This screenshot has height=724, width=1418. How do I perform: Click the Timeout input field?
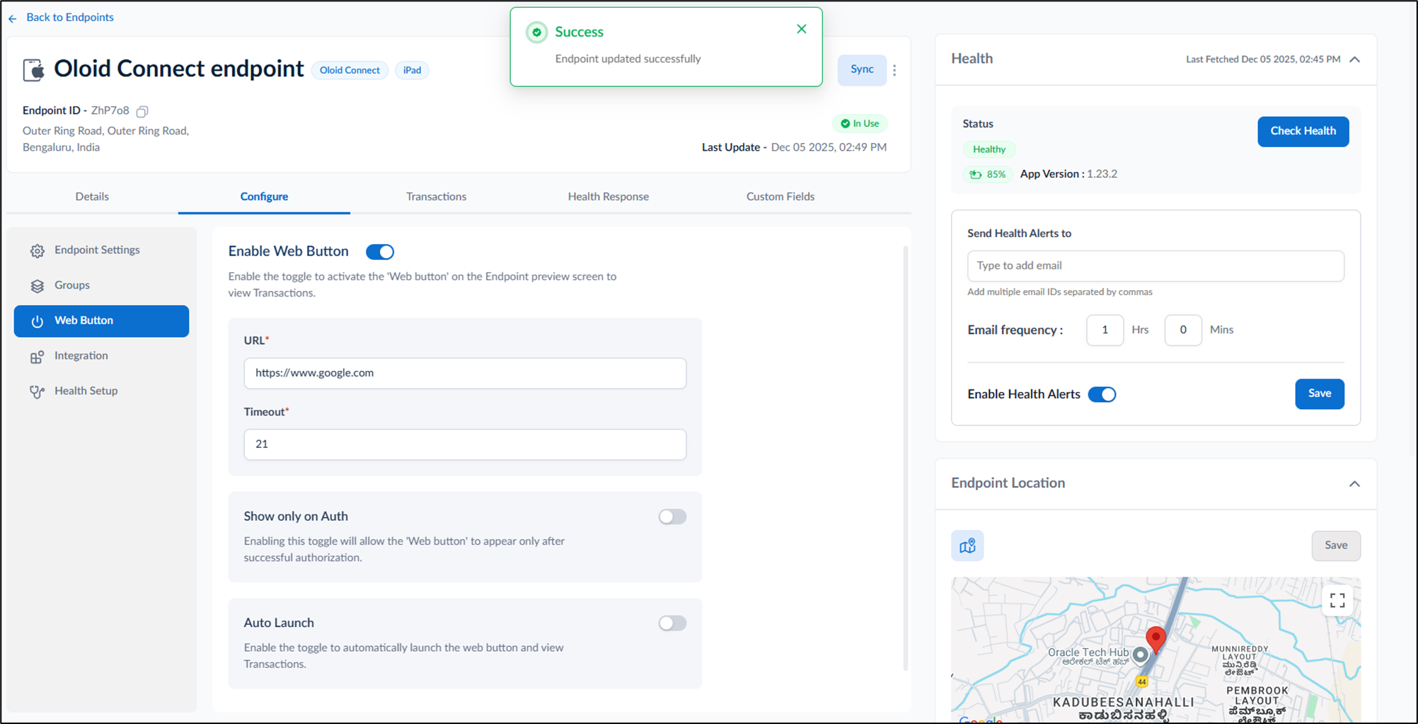click(465, 444)
